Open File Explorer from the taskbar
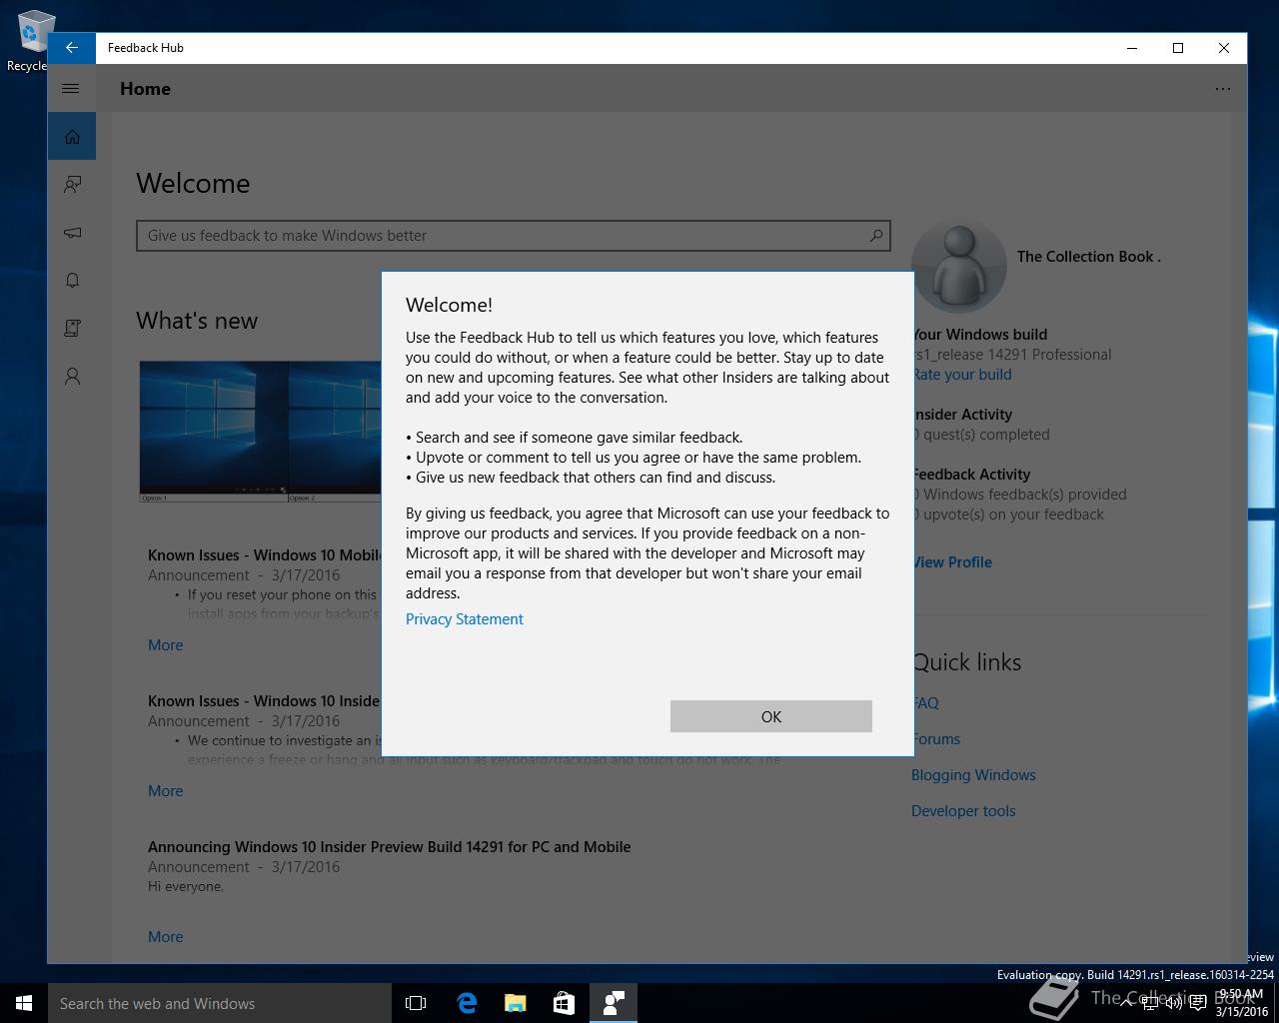 515,1003
